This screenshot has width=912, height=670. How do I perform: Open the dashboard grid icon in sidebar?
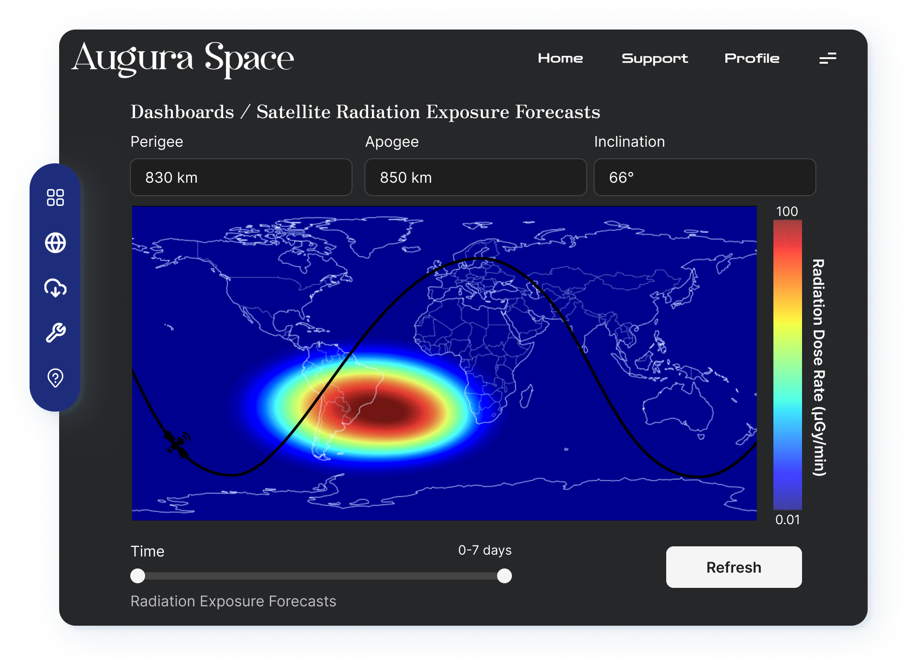click(x=55, y=197)
